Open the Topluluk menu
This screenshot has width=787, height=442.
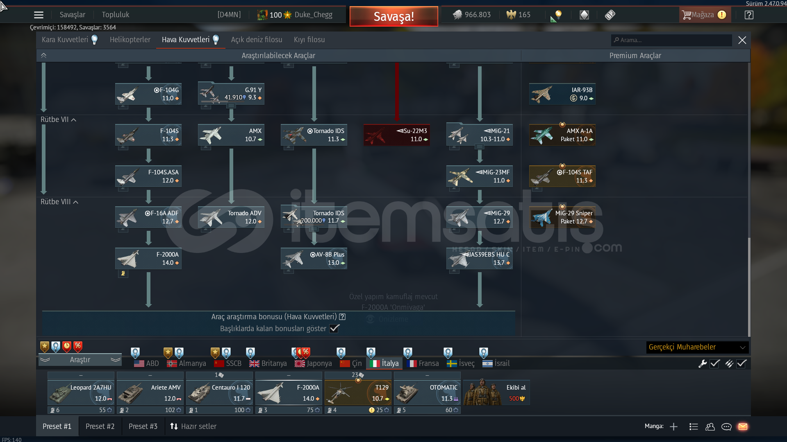[x=116, y=15]
